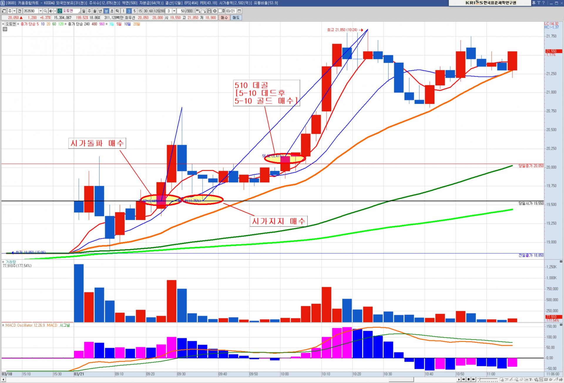Click the speaker sound icon in toolbar

coord(51,11)
